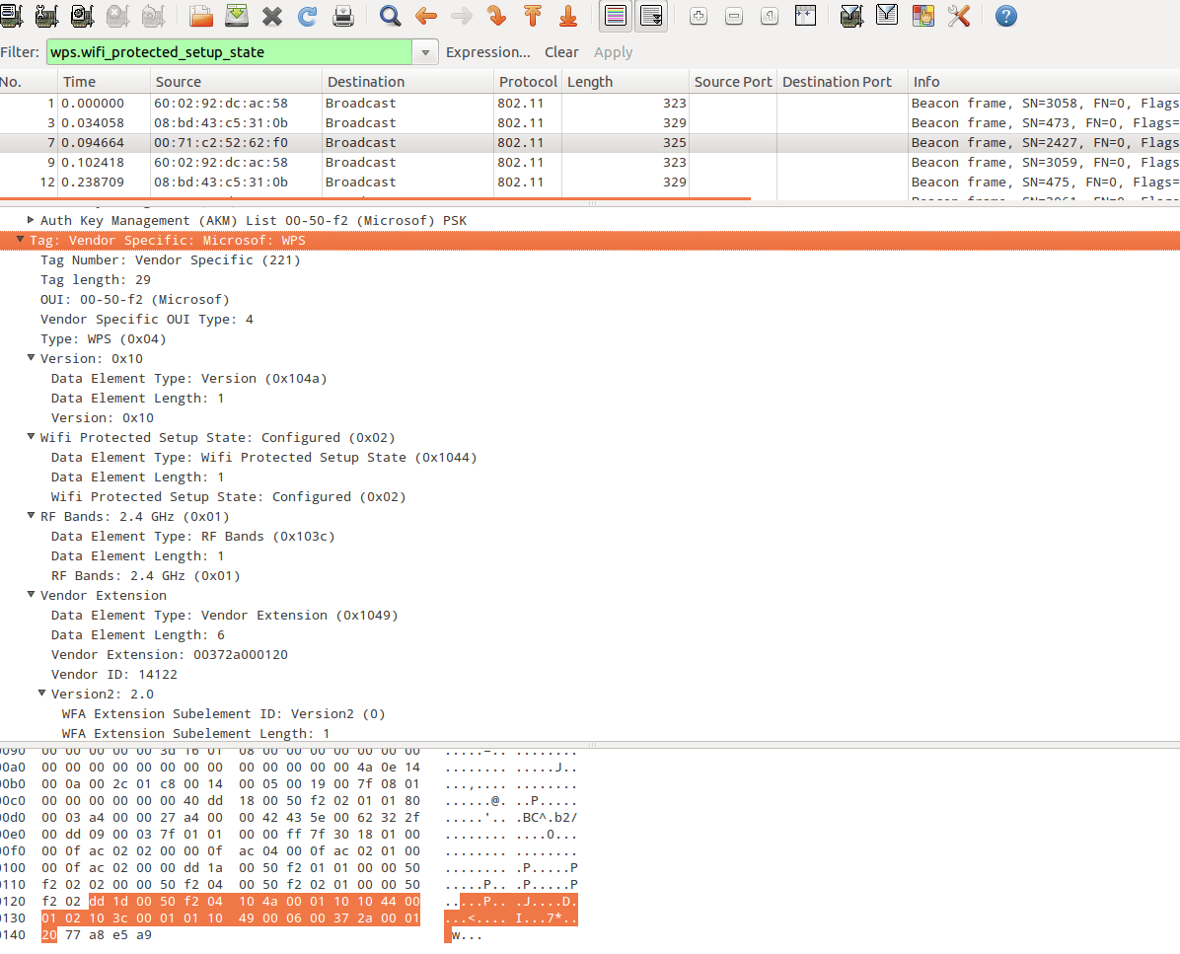Screen dimensions: 1180x954
Task: Clear the current display filter
Action: (x=561, y=51)
